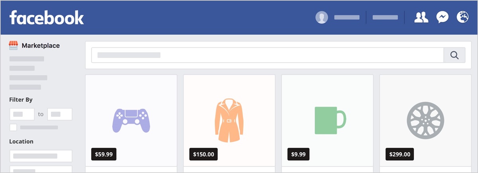This screenshot has width=478, height=173.
Task: Open the Messenger icon
Action: 442,18
